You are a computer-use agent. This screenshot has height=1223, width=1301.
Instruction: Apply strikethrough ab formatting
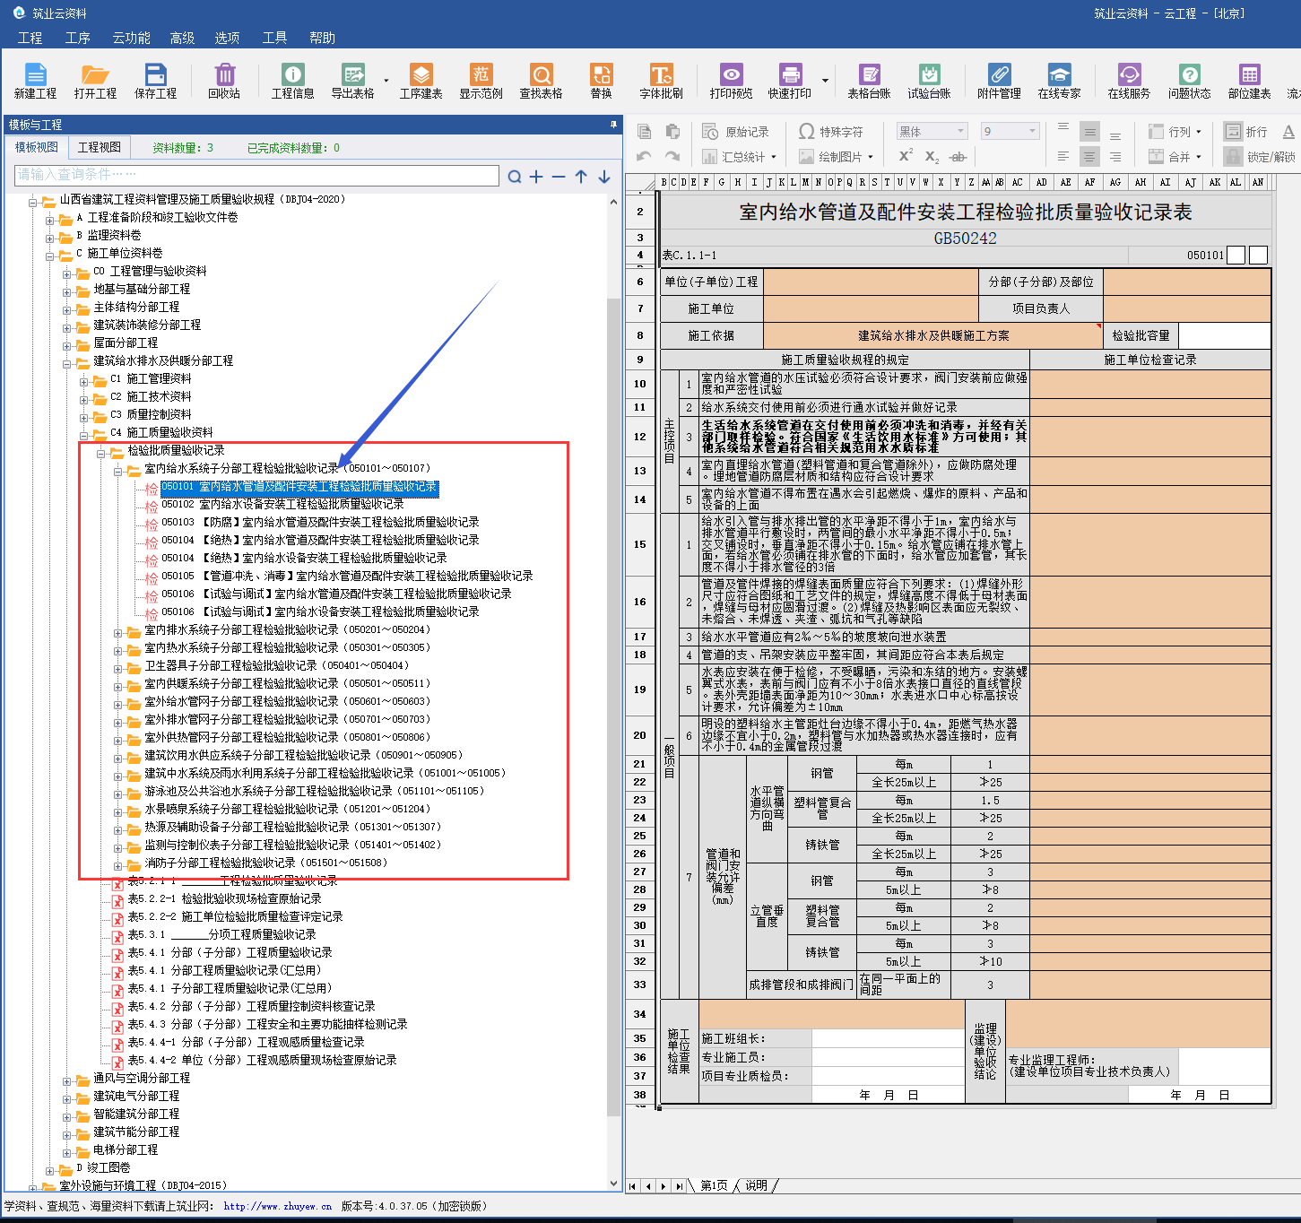pos(958,156)
